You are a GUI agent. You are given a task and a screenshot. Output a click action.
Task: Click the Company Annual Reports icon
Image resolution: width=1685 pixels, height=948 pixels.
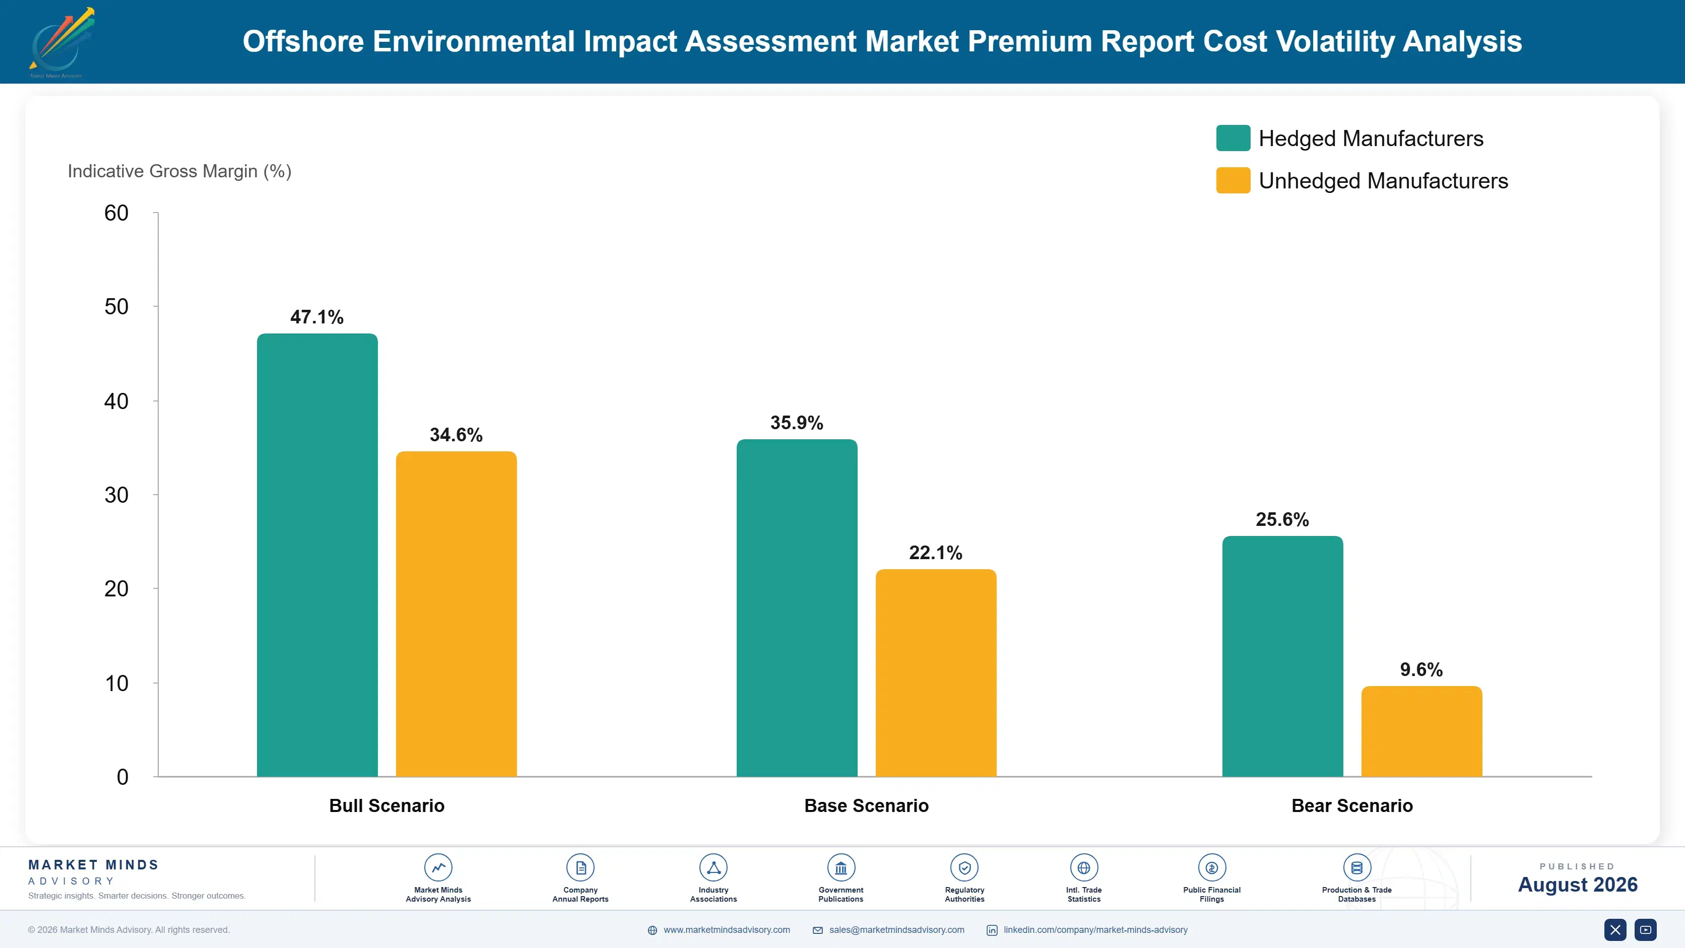click(580, 867)
